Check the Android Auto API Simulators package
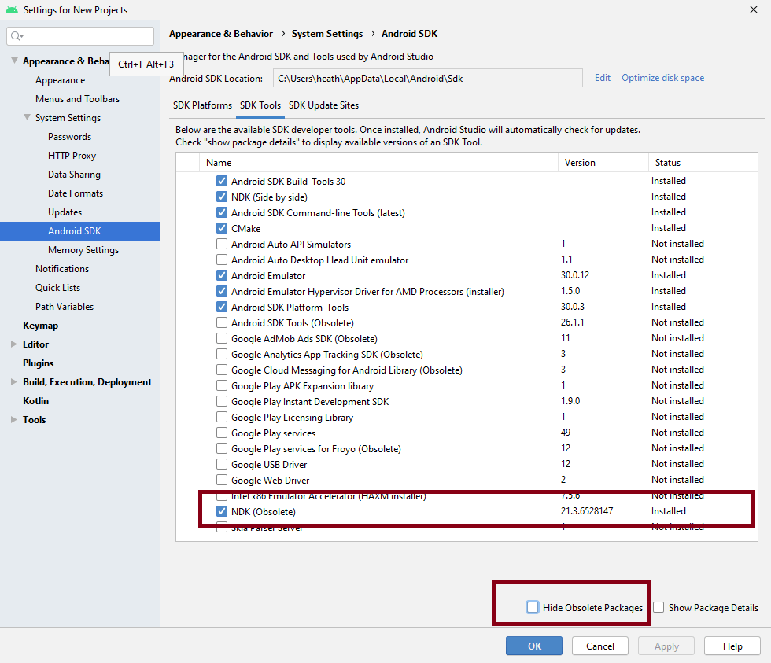Image resolution: width=771 pixels, height=663 pixels. (x=222, y=244)
